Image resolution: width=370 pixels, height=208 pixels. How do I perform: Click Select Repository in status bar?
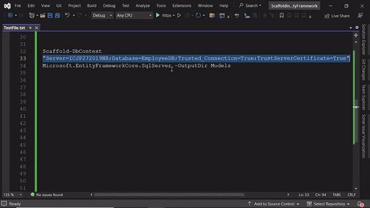click(328, 204)
